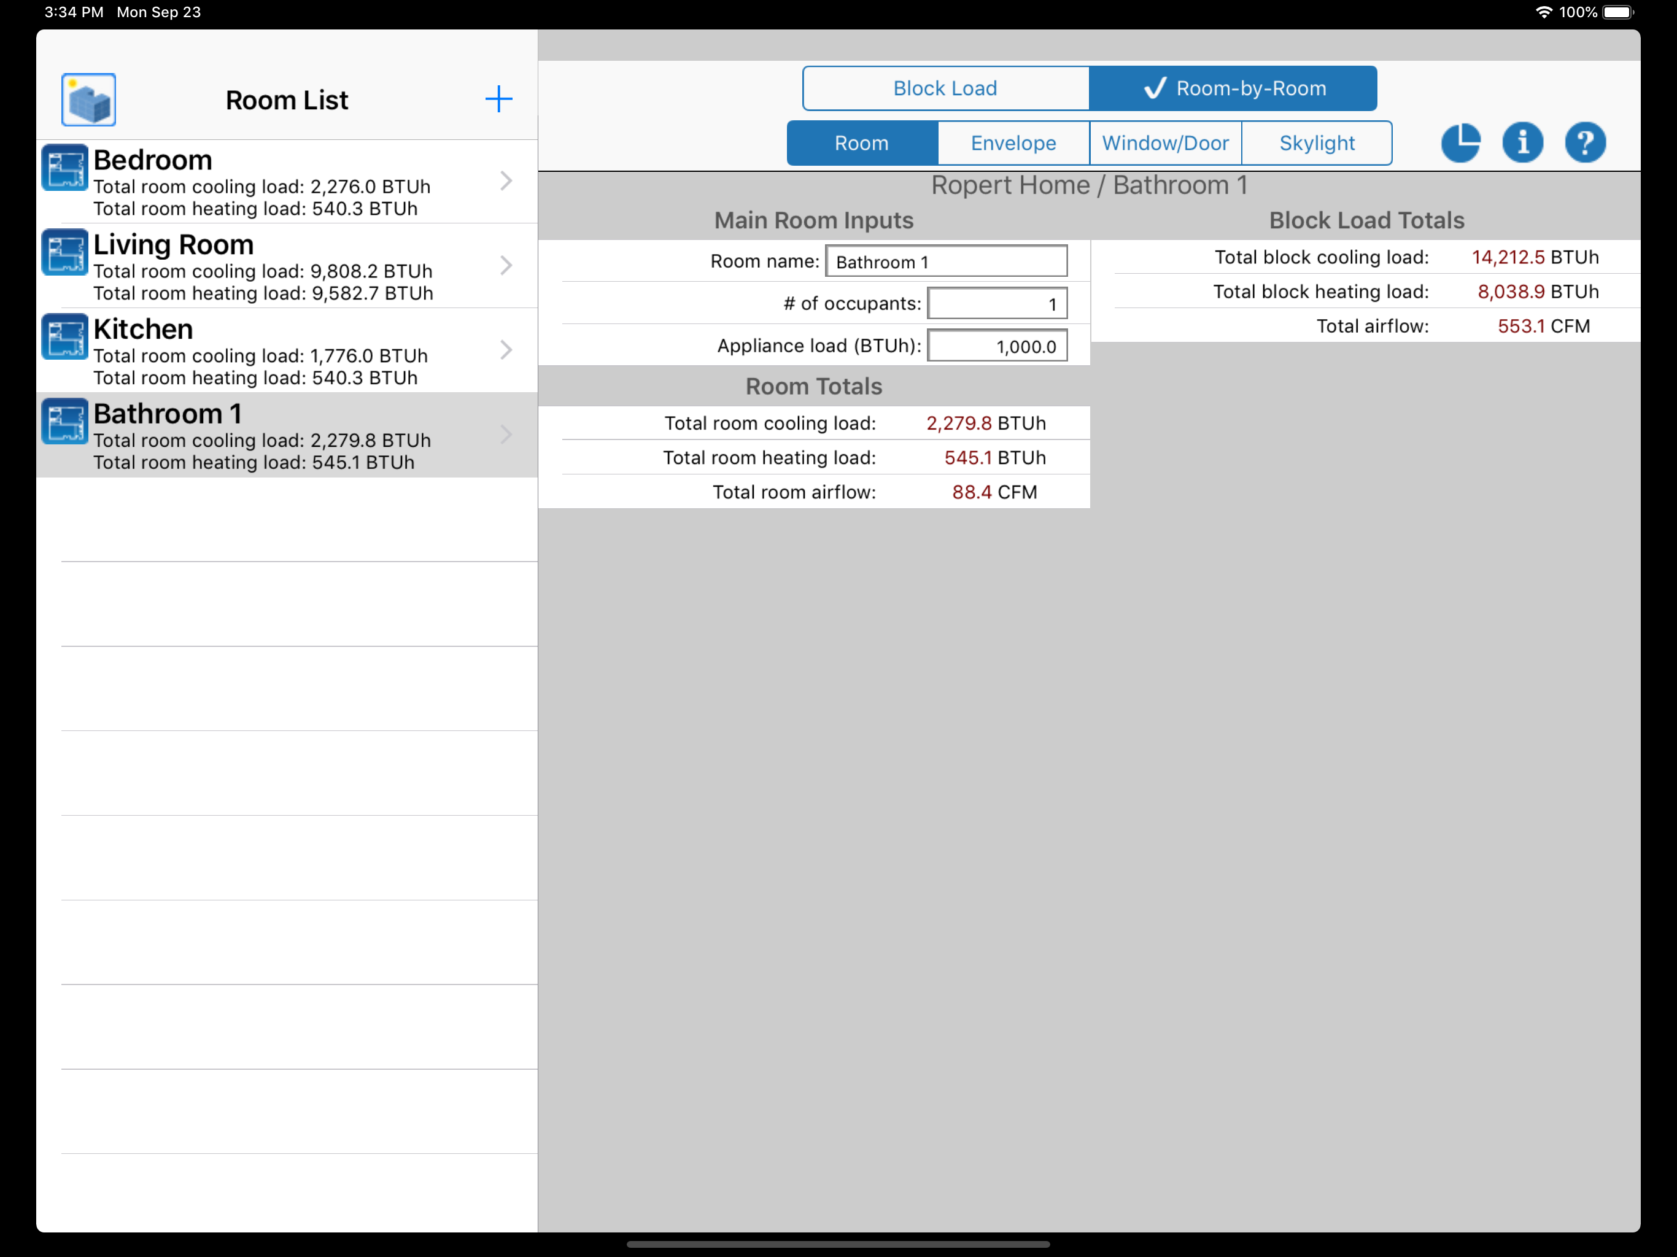The width and height of the screenshot is (1677, 1257).
Task: Edit the Appliance load field
Action: 997,346
